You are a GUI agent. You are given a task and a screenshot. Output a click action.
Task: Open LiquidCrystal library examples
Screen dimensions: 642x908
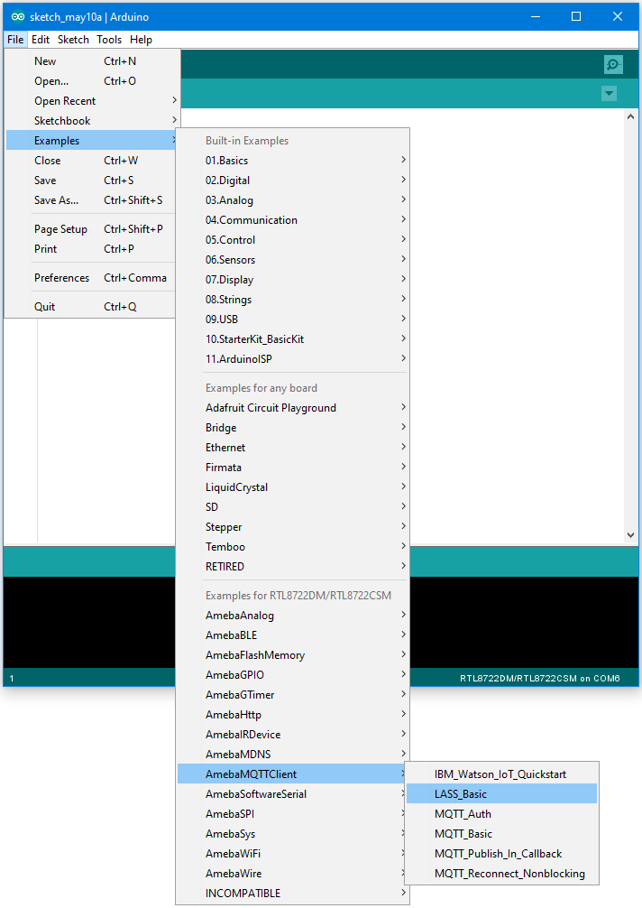pos(293,487)
